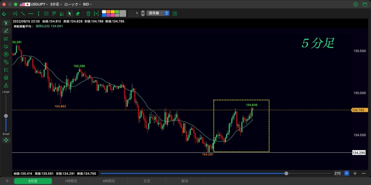Toggle the crosshair cursor sidebar tool
Image resolution: width=371 pixels, height=185 pixels.
(6, 23)
